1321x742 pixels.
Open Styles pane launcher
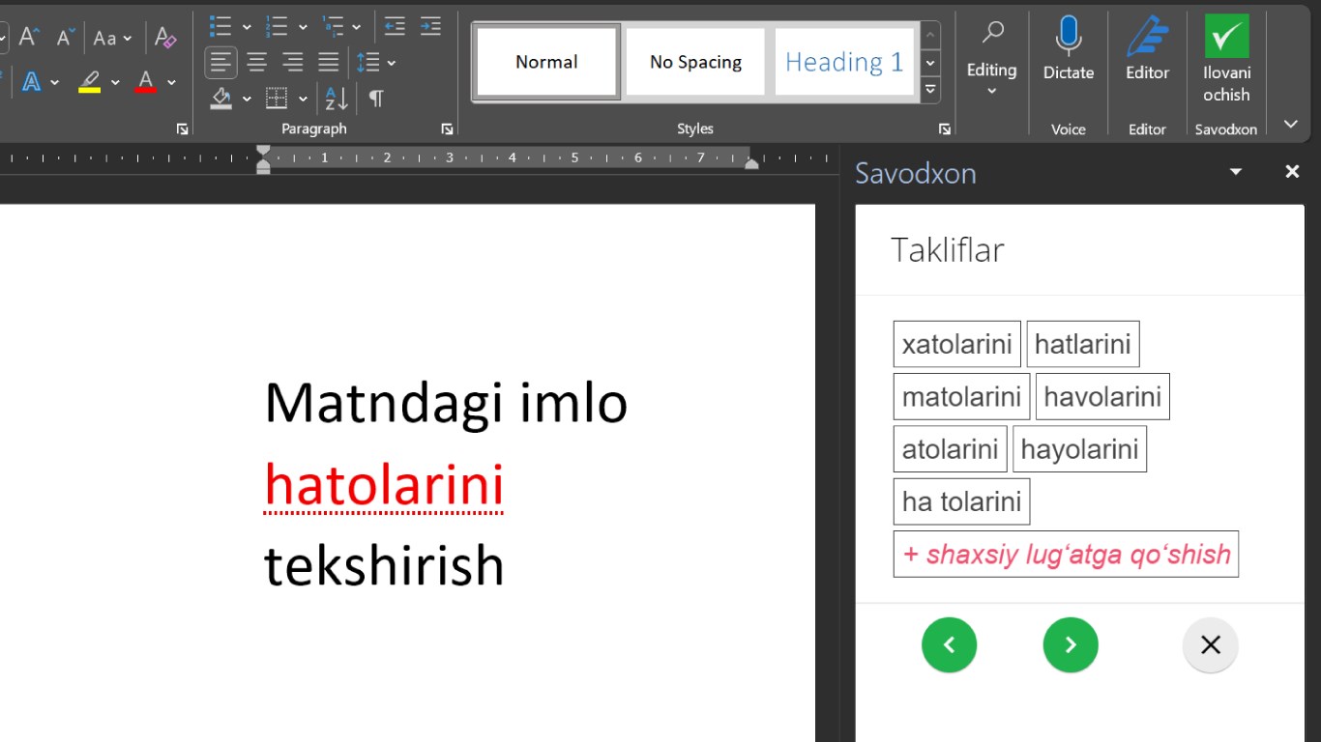pos(945,128)
